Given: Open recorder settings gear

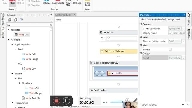Looking at the screenshot, I should 183,104.
